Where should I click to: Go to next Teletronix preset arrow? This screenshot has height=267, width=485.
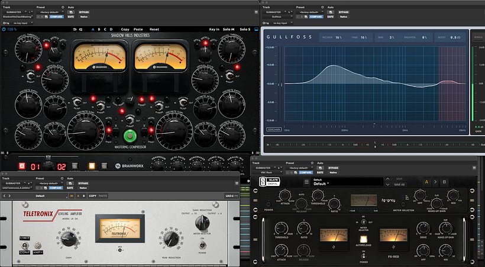tap(9, 195)
